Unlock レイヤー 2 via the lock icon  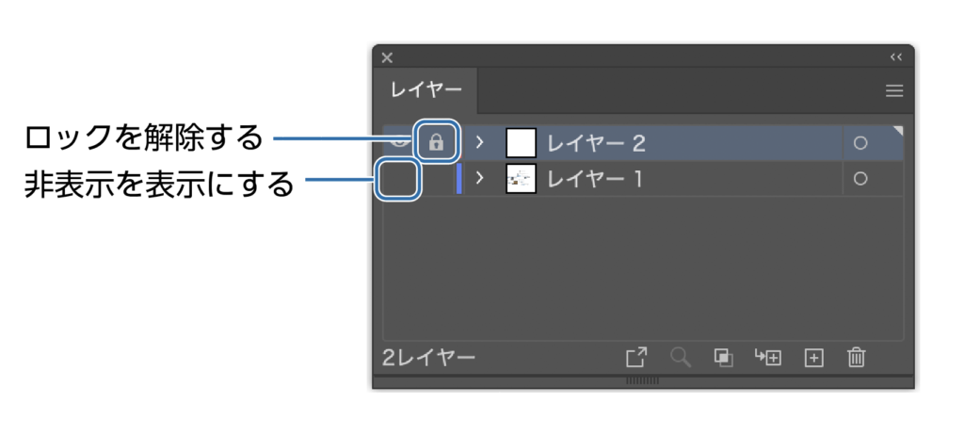point(436,143)
